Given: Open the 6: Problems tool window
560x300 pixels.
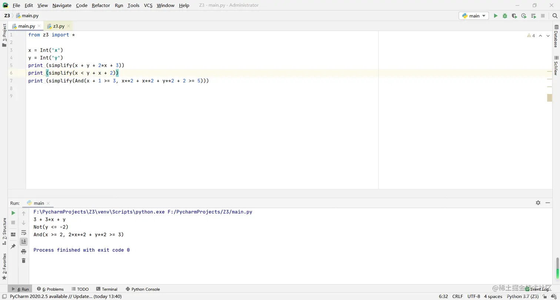Looking at the screenshot, I should (50, 289).
